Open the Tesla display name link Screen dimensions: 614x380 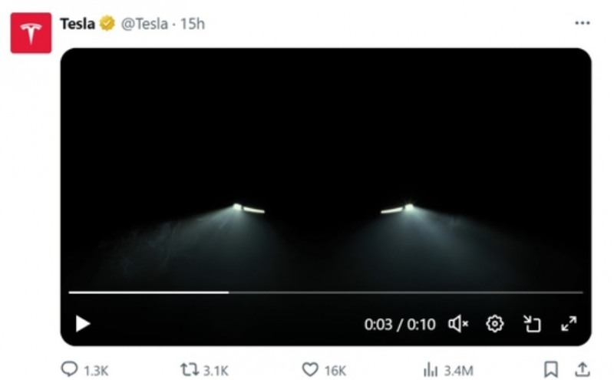tap(78, 24)
